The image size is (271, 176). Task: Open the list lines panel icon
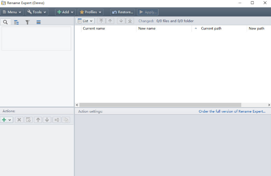coord(38,22)
